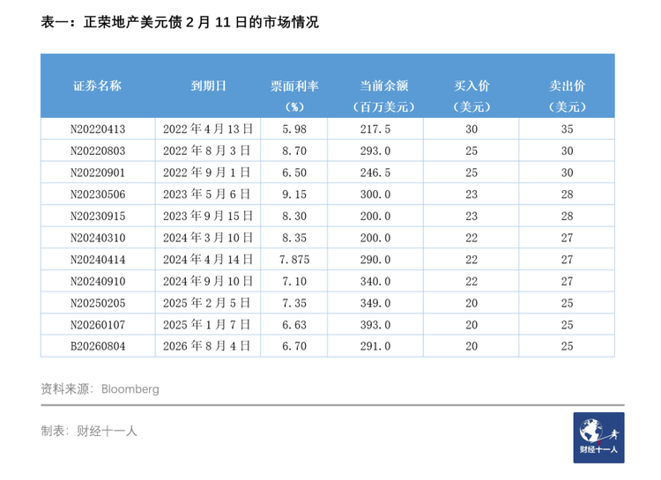The width and height of the screenshot is (661, 480).
Task: Click the 2022年8月3日 date cell
Action: click(x=207, y=151)
